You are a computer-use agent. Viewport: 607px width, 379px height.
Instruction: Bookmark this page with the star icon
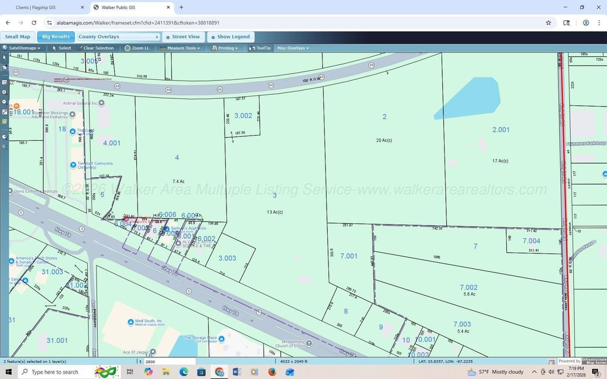point(548,23)
